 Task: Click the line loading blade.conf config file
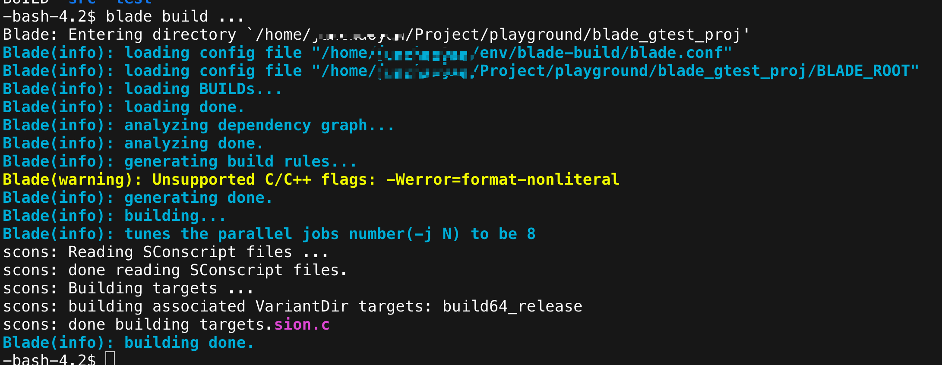pyautogui.click(x=367, y=53)
